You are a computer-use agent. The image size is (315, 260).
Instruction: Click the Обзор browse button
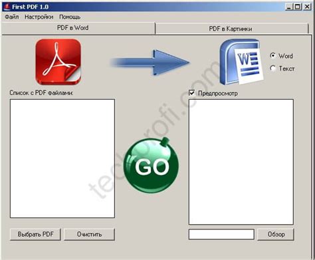click(x=276, y=234)
